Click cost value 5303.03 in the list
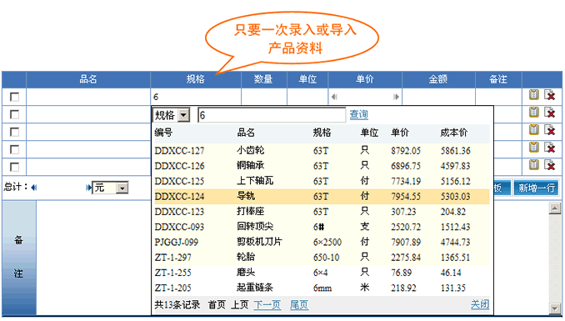This screenshot has height=321, width=565. 456,197
